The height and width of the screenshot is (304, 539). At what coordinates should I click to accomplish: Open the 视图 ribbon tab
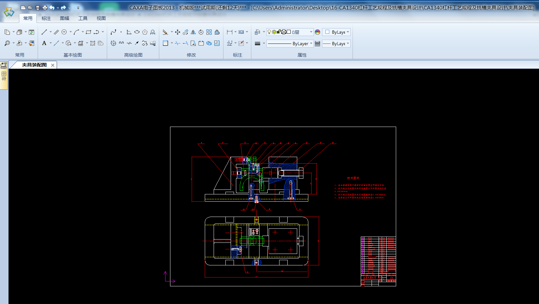(101, 18)
